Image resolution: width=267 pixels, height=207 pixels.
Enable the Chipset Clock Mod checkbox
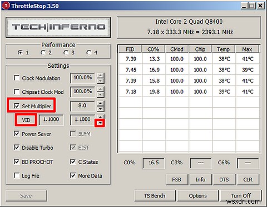(17, 92)
